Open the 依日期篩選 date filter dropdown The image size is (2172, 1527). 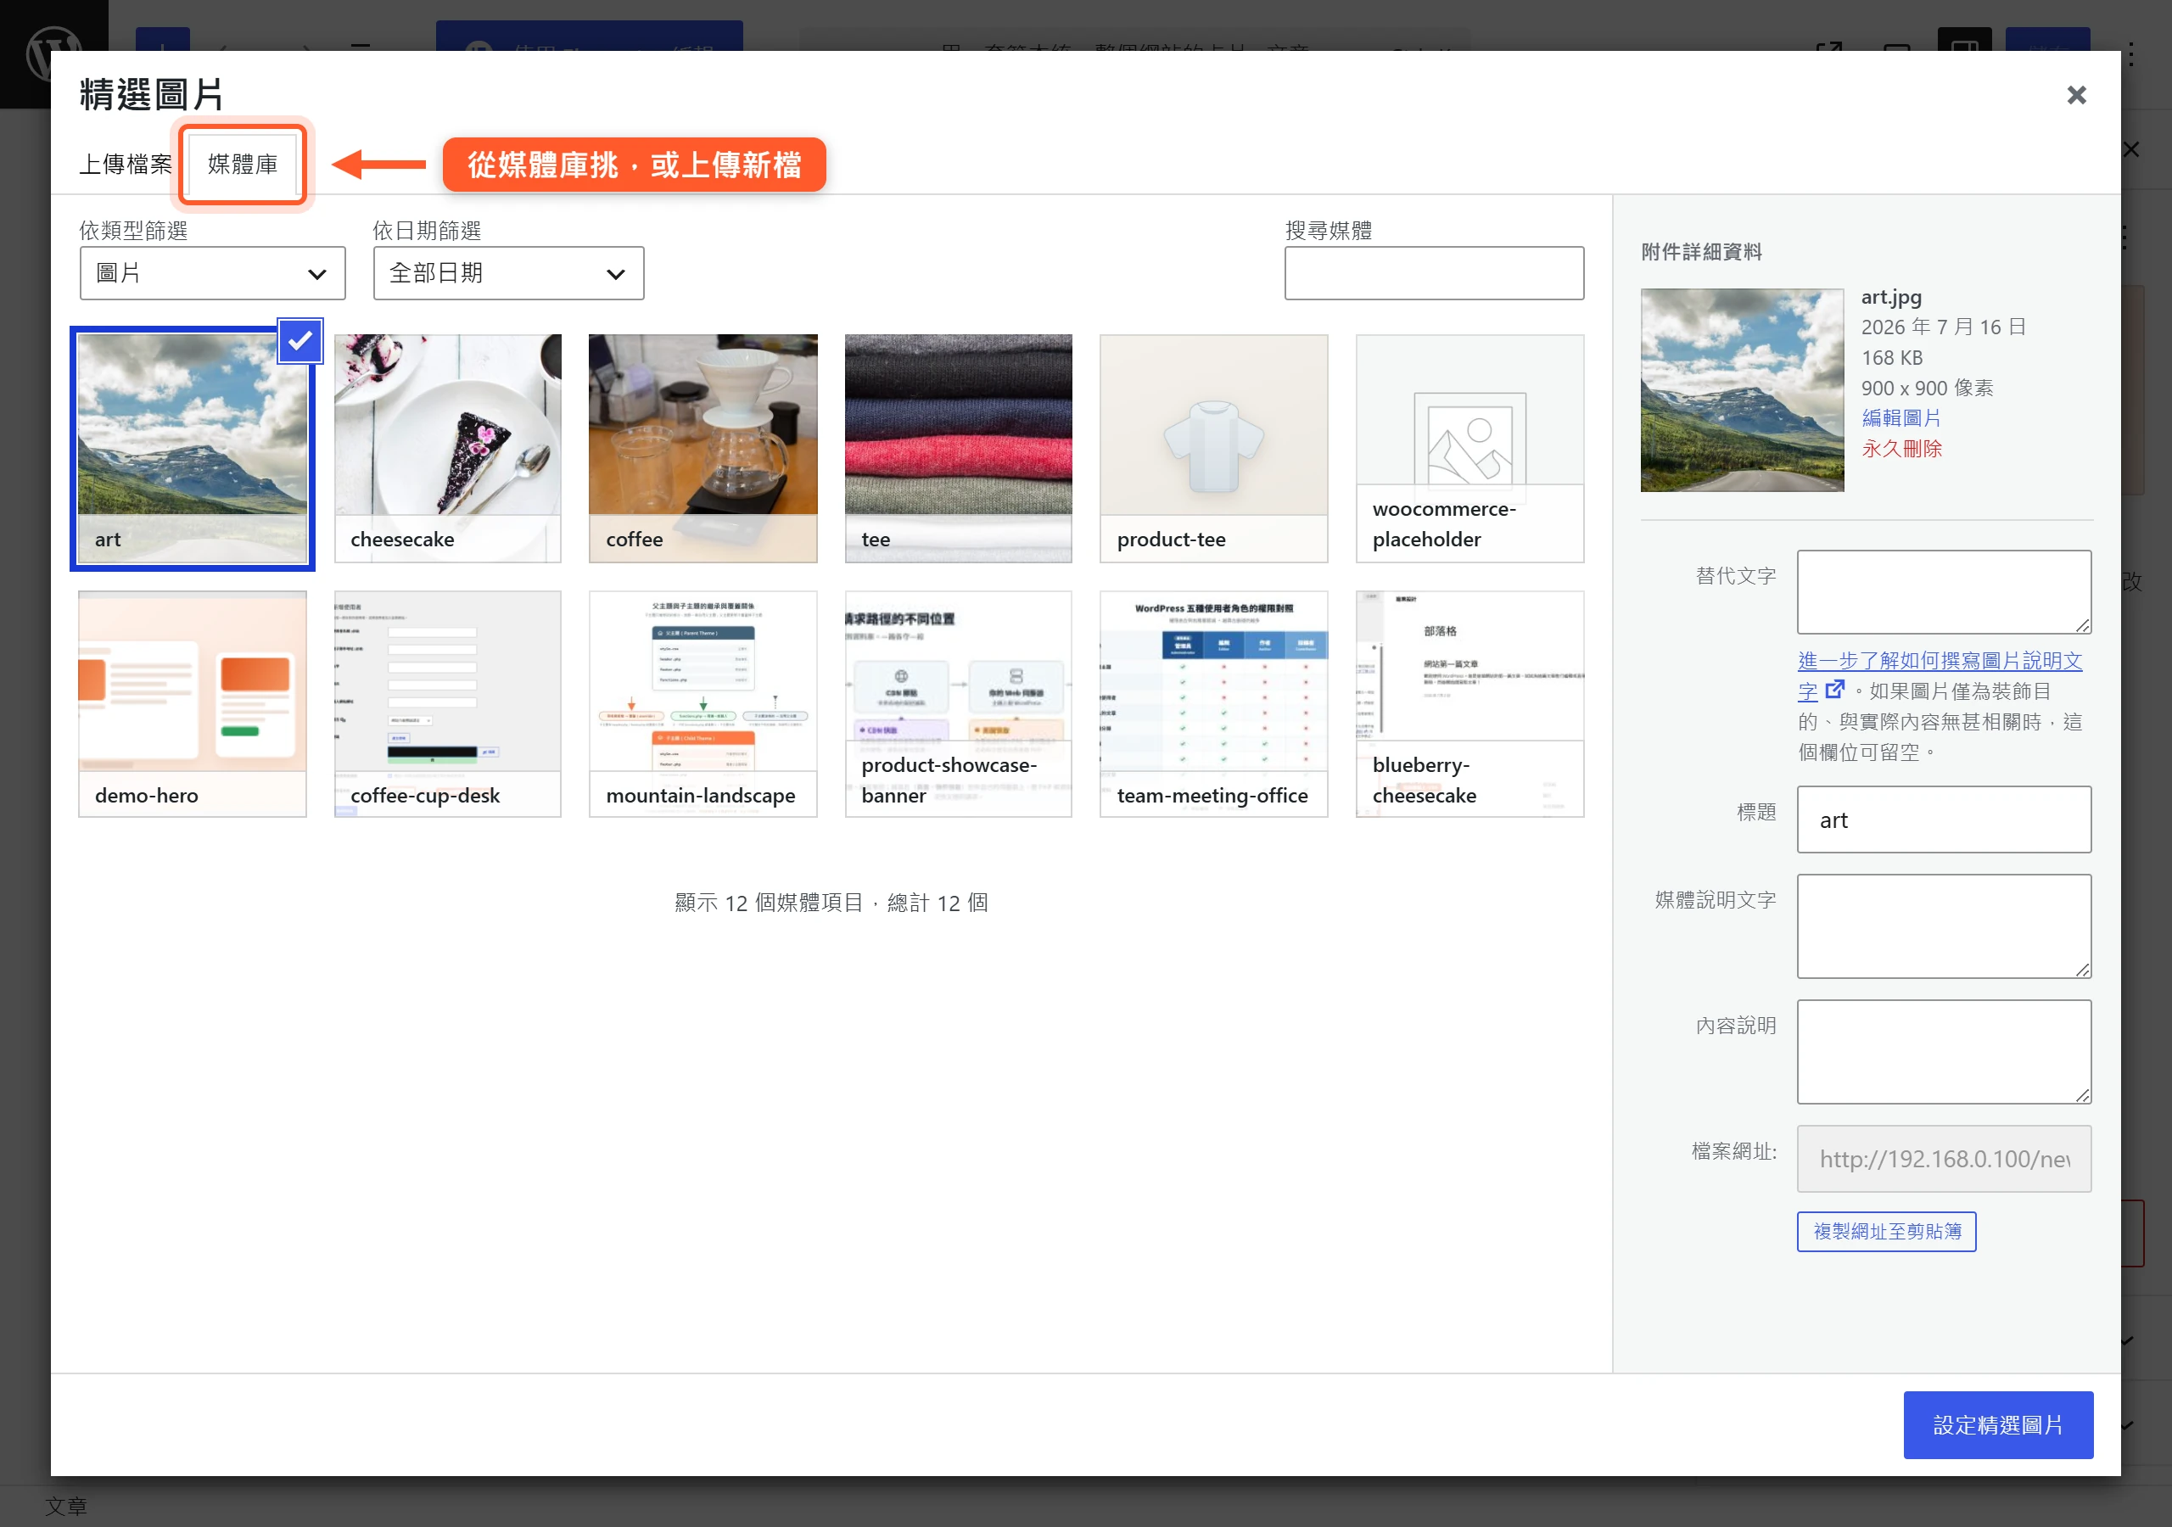tap(508, 273)
